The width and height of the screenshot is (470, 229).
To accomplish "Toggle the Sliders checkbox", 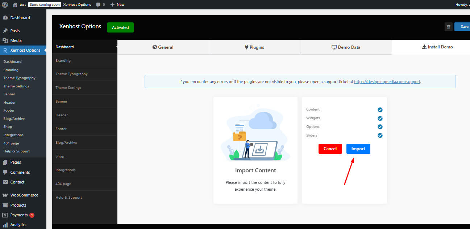I will click(x=380, y=135).
